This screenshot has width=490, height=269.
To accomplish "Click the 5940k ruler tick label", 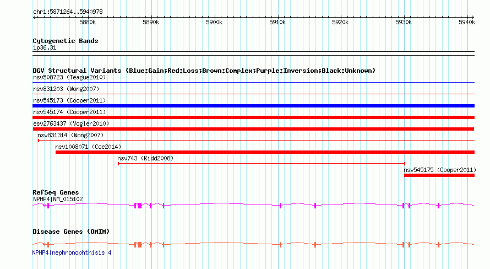I will click(467, 22).
